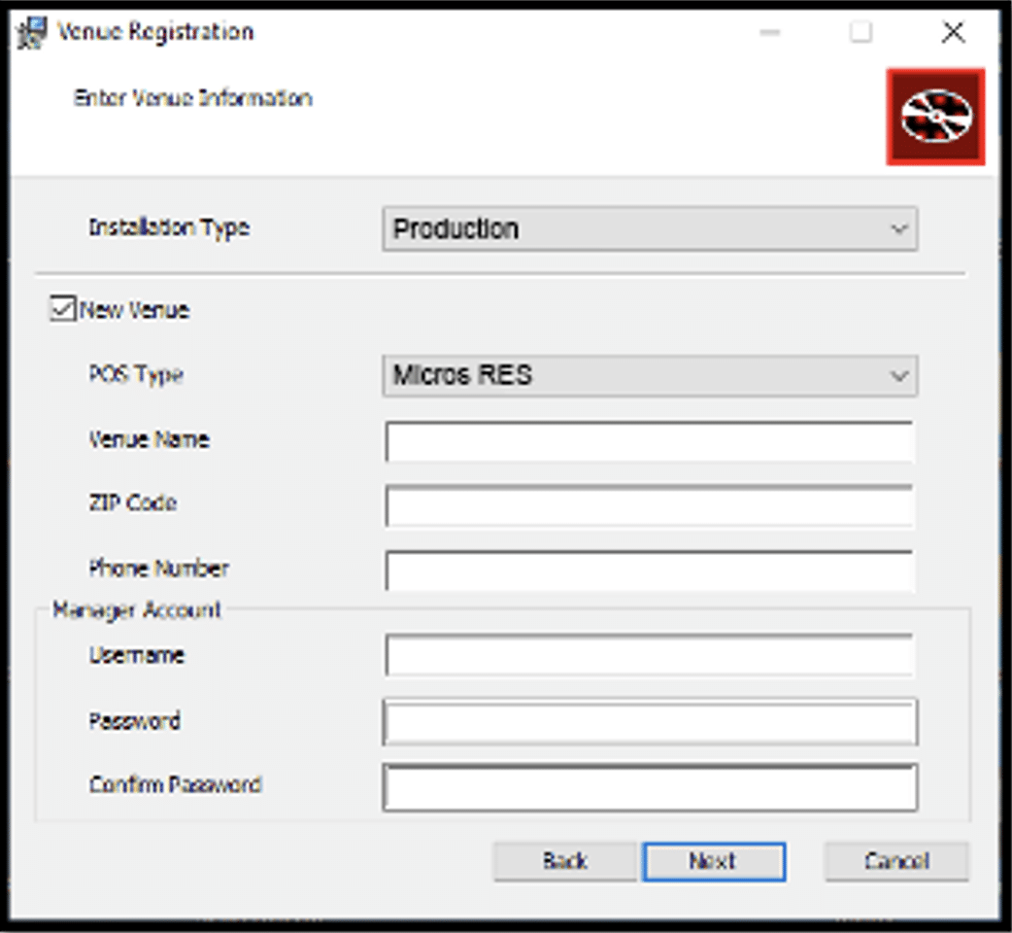Click the 'Venue Name' label text

point(150,439)
